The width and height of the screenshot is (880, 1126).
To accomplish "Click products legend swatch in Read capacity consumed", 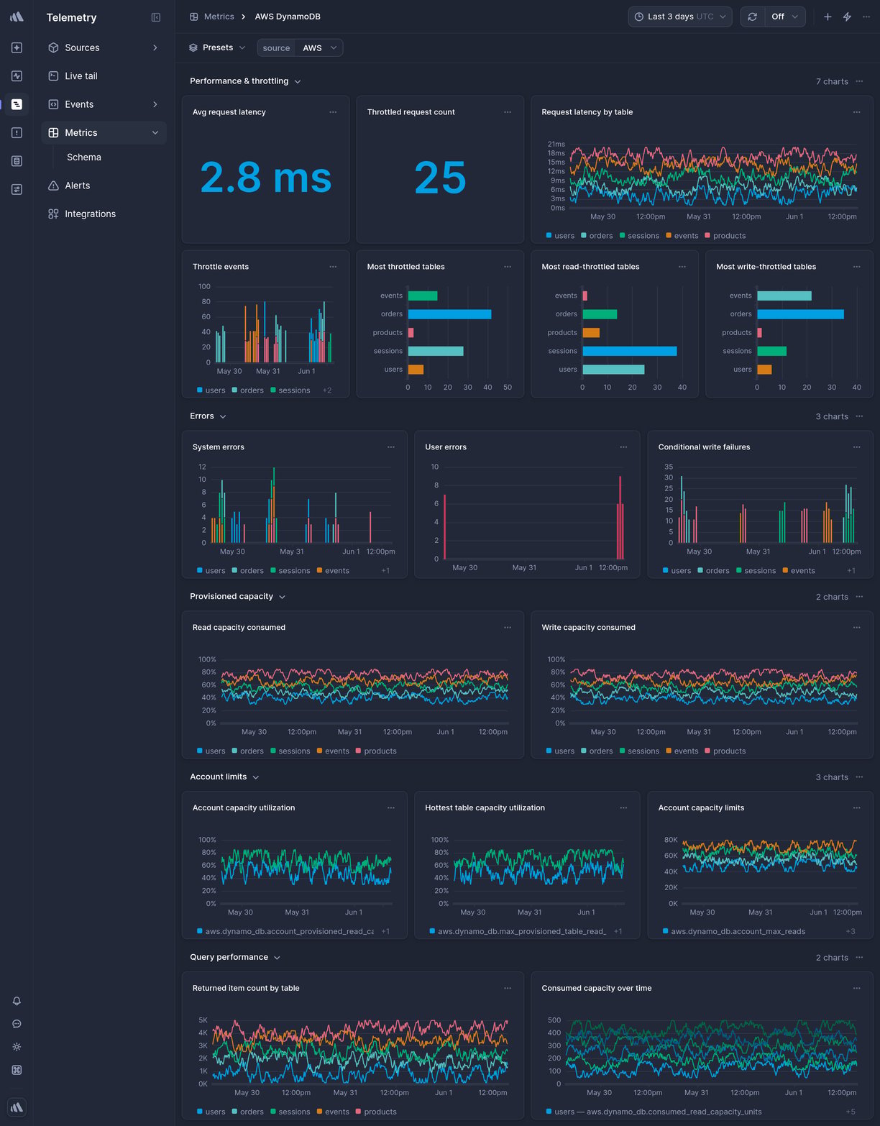I will coord(358,751).
